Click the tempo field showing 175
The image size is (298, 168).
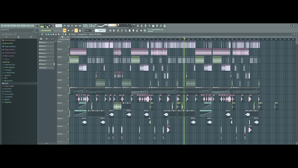(x=59, y=26)
